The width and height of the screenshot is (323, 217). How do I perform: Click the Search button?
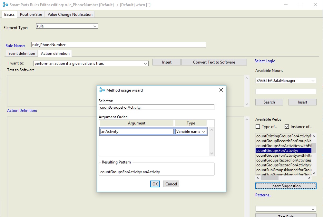(x=269, y=102)
